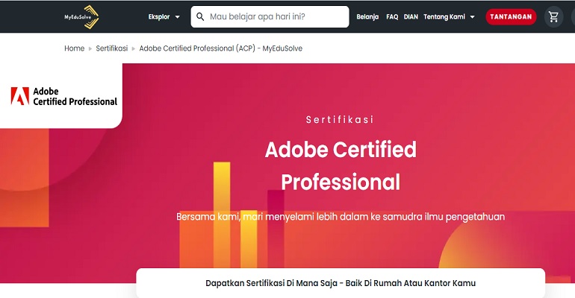The image size is (575, 298).
Task: Navigate to Home breadcrumb link
Action: (x=75, y=48)
